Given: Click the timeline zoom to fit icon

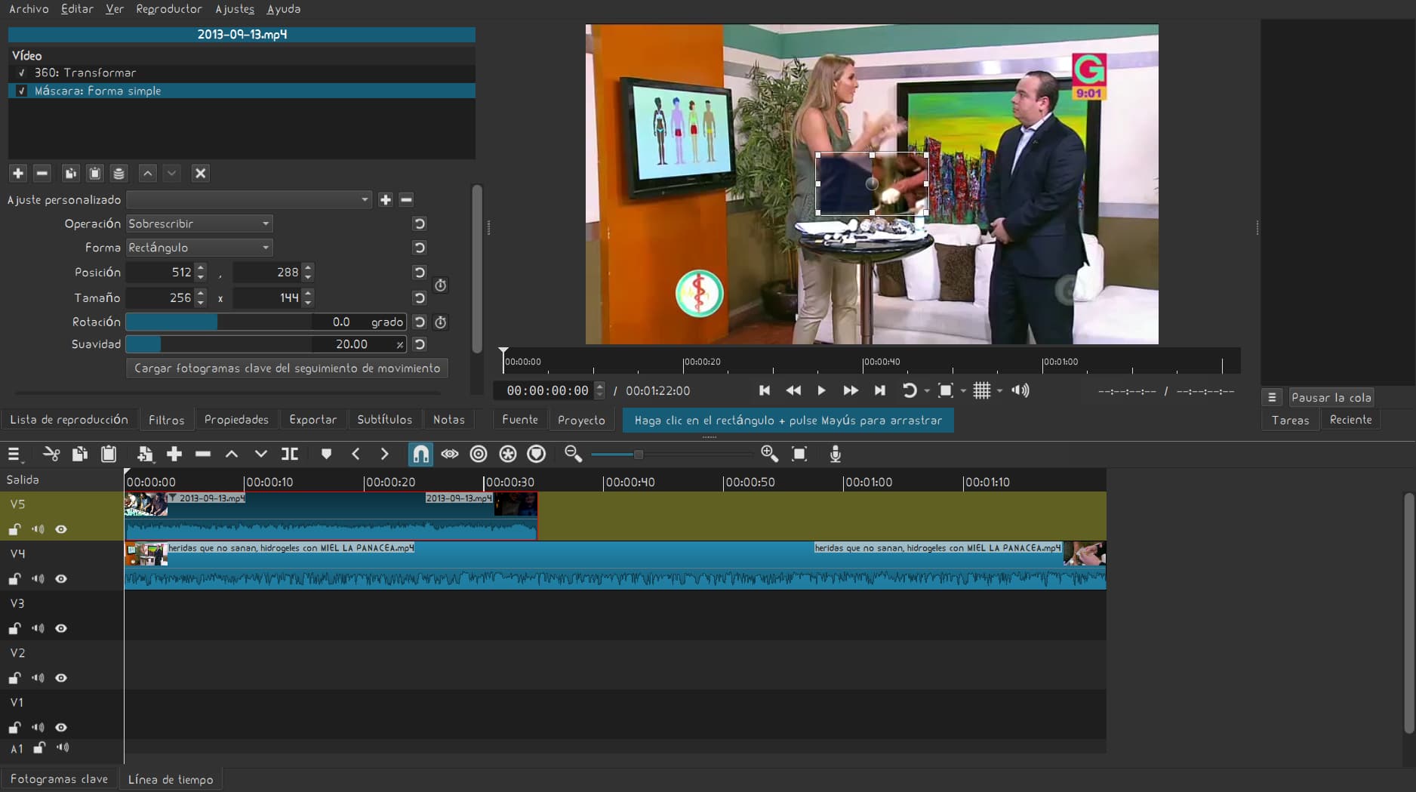Looking at the screenshot, I should 799,454.
